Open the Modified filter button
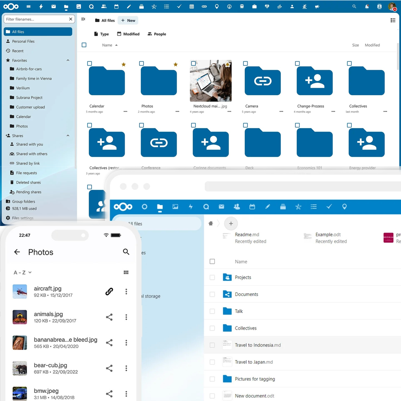Screen dimensions: 401x401 click(128, 34)
